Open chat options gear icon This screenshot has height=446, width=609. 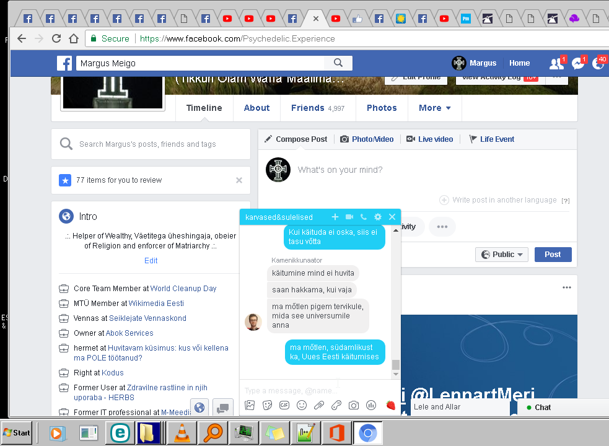pyautogui.click(x=378, y=217)
